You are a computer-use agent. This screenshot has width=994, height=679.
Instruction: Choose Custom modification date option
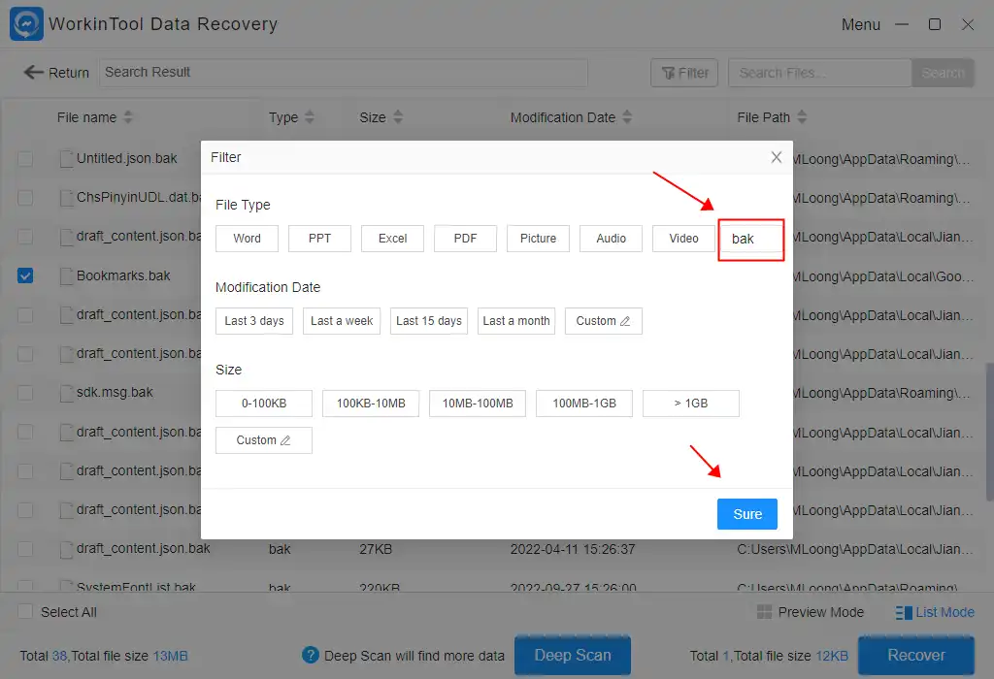(x=604, y=321)
